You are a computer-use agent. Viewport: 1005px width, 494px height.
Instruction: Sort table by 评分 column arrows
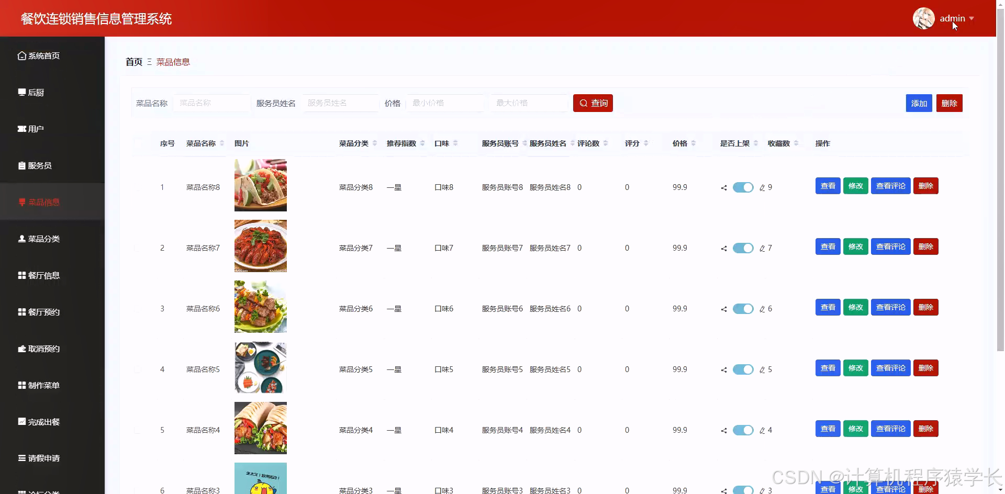point(646,143)
